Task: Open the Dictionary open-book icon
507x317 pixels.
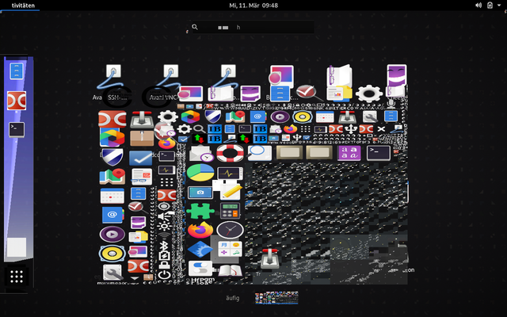Action: [x=230, y=270]
